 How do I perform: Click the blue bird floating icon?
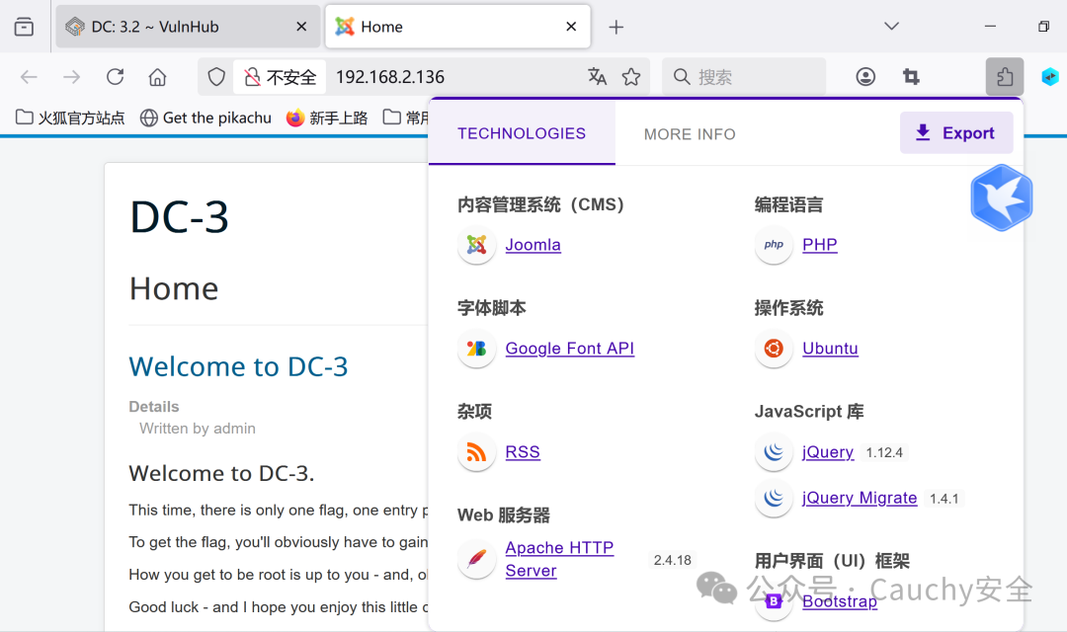tap(1002, 197)
